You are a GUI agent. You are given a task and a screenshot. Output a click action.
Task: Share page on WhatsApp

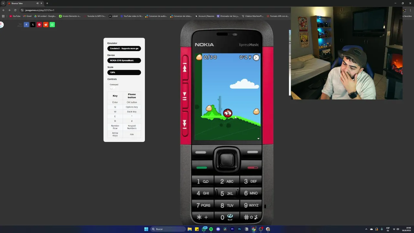pos(52,25)
